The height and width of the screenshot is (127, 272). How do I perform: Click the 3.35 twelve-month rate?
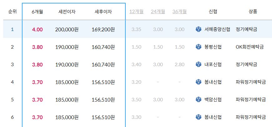136,29
